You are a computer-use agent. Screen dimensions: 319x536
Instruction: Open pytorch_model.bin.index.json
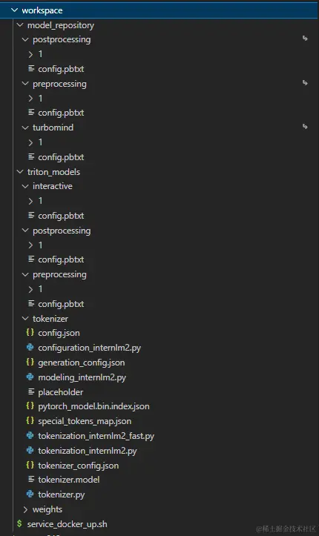pyautogui.click(x=93, y=406)
